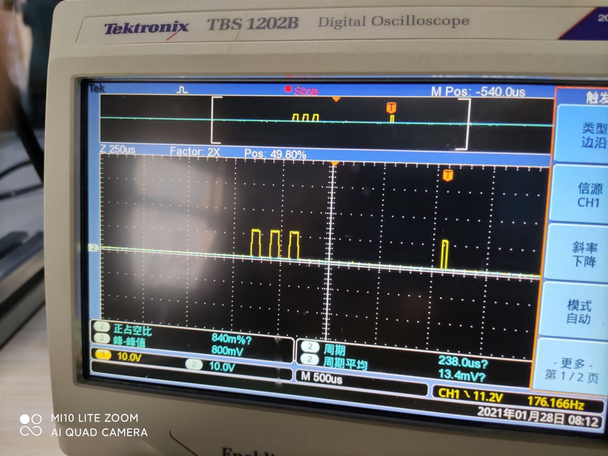Click the M 500us timebase readout

point(321,377)
